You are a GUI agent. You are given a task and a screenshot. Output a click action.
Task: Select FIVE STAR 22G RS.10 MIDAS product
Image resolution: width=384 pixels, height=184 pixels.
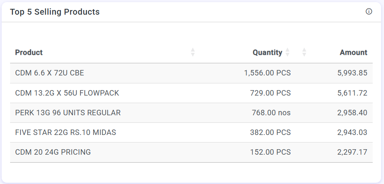[x=65, y=132]
